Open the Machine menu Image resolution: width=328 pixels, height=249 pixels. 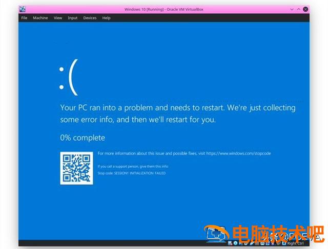pos(40,18)
